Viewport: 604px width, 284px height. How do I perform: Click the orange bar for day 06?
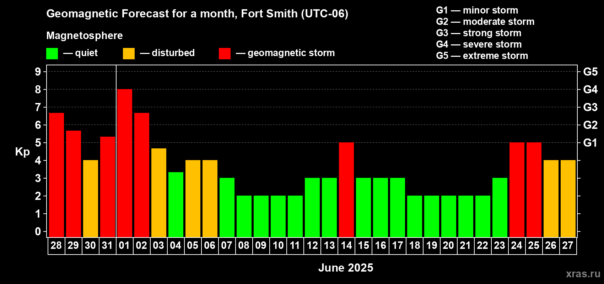pyautogui.click(x=210, y=199)
